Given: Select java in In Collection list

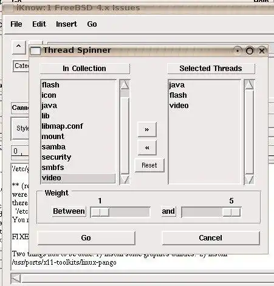Looking at the screenshot, I should (x=78, y=106).
